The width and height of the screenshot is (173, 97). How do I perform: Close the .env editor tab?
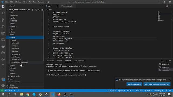tap(57, 6)
